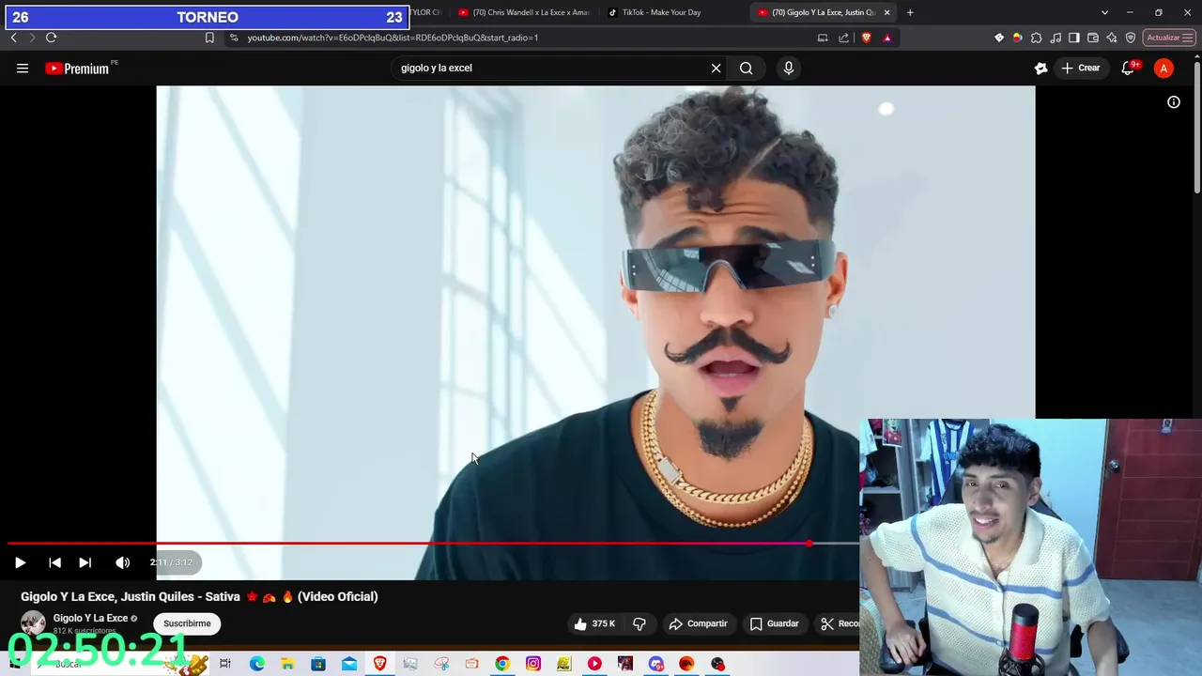Start voice search with microphone icon

(x=788, y=68)
